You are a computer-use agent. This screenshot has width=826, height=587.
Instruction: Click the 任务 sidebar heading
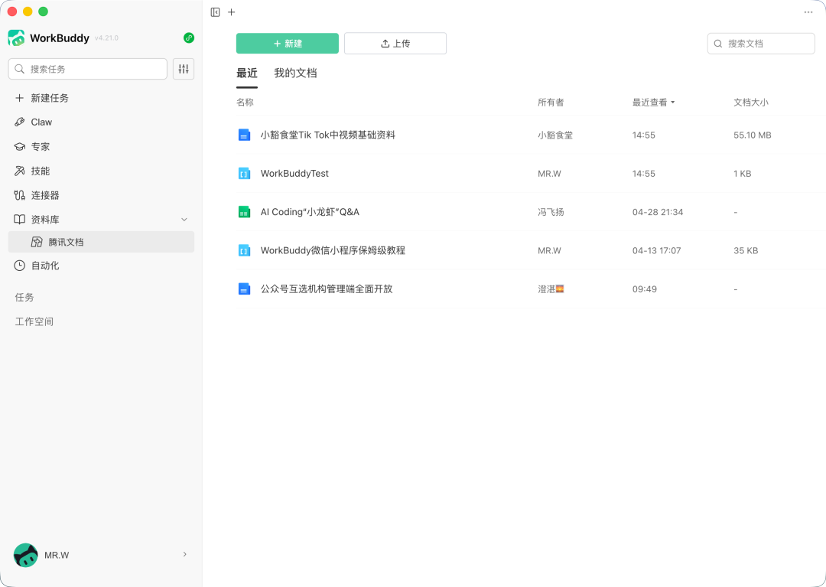pos(24,297)
